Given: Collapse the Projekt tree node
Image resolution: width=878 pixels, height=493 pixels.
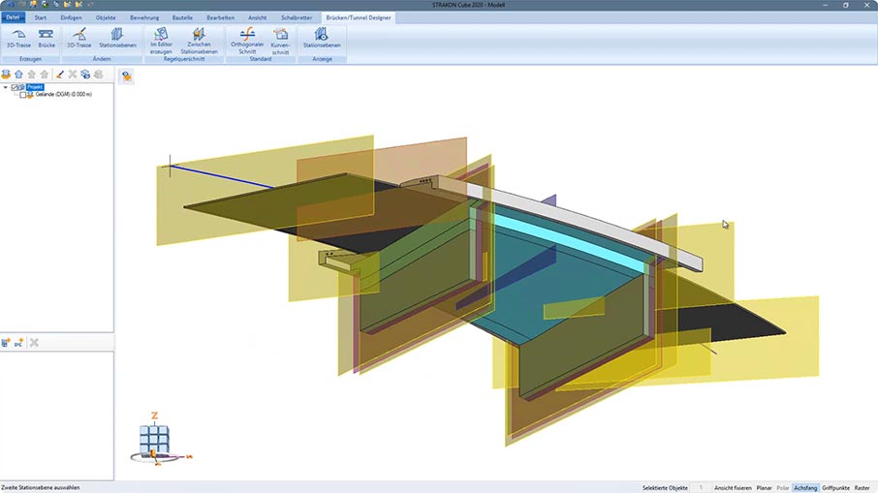Looking at the screenshot, I should (x=6, y=87).
